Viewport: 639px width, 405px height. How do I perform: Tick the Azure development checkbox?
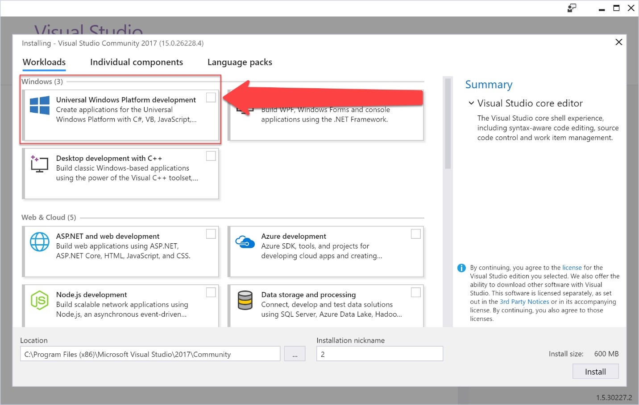[x=416, y=234]
